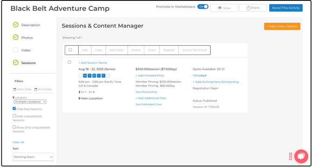
Task: Click the calendar icon for Start Date
Action: (x=14, y=90)
